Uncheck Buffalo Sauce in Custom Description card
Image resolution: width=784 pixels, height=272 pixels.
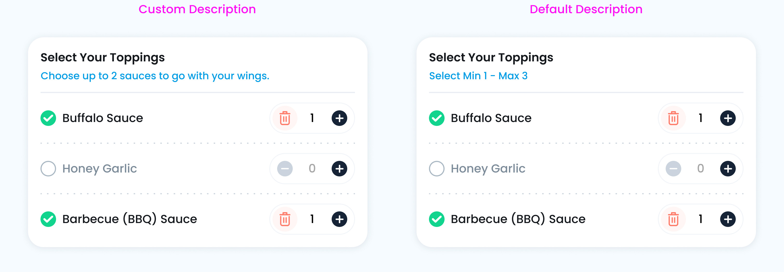48,118
